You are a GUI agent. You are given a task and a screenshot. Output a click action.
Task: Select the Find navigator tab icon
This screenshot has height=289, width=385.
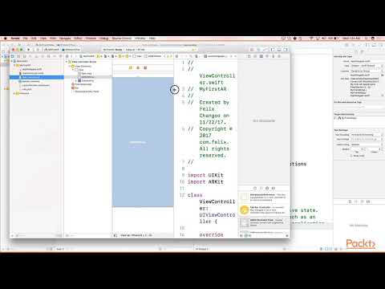pos(30,56)
